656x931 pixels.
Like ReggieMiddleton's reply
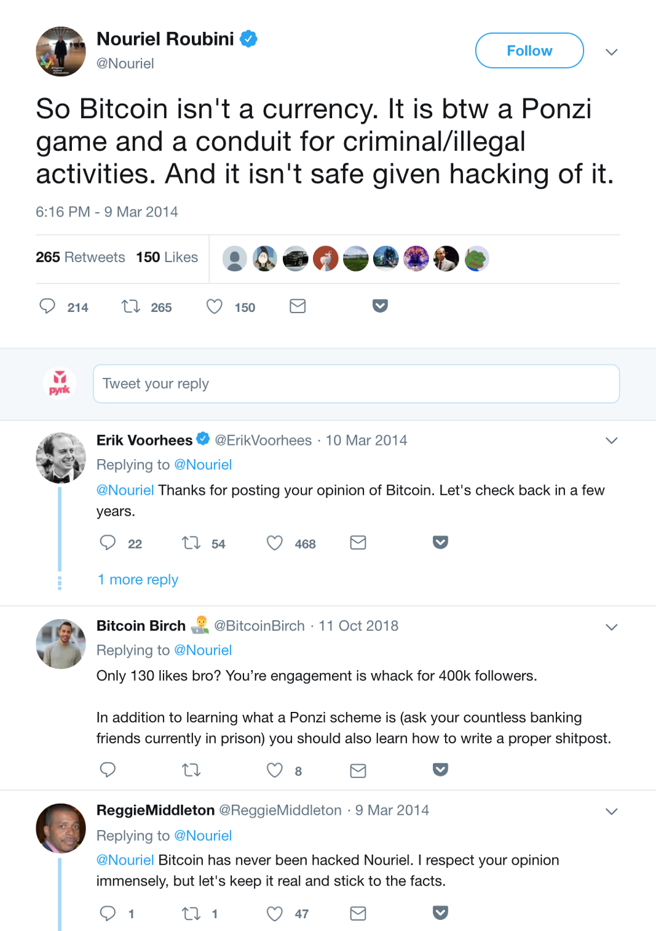pos(274,913)
